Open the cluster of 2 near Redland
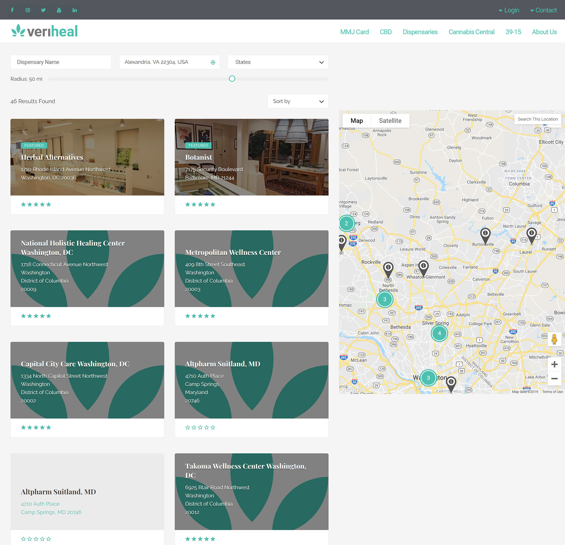This screenshot has width=565, height=545. pyautogui.click(x=346, y=223)
